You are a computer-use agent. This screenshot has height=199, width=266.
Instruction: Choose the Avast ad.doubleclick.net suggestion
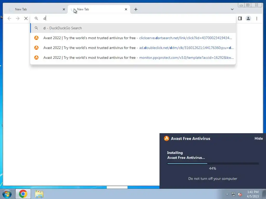133,48
